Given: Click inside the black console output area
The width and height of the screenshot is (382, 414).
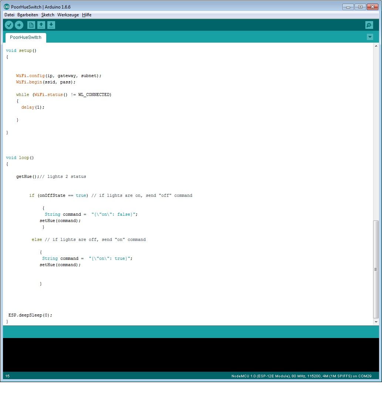Looking at the screenshot, I should (191, 355).
